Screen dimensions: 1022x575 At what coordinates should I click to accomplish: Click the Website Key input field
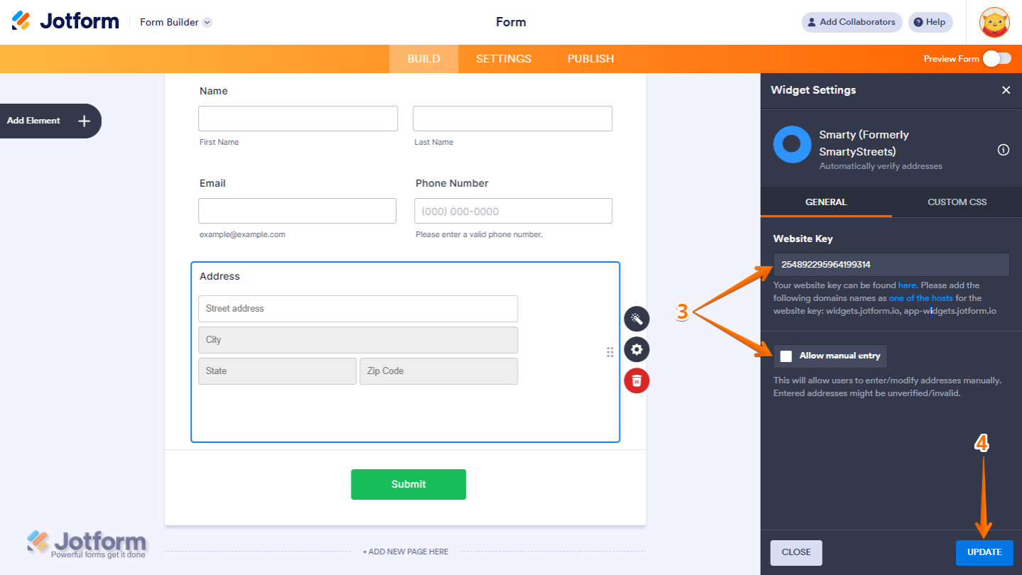point(890,265)
